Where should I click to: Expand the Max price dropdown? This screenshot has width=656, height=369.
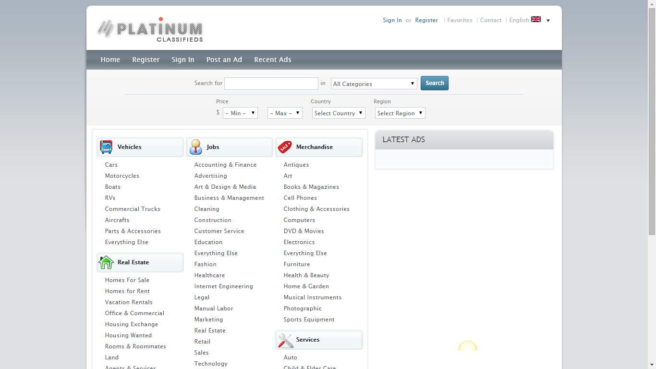pyautogui.click(x=285, y=113)
